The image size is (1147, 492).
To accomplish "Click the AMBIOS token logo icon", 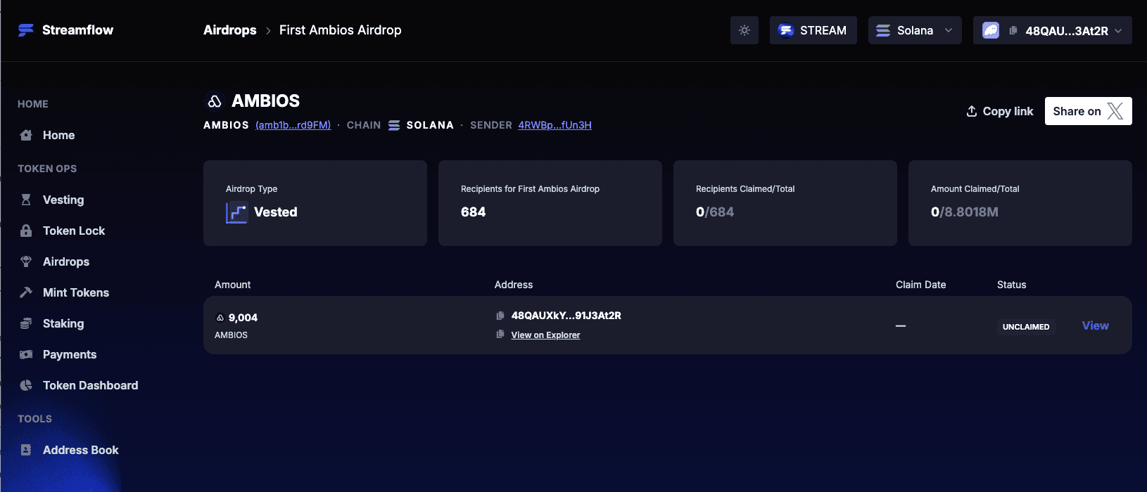I will point(215,101).
